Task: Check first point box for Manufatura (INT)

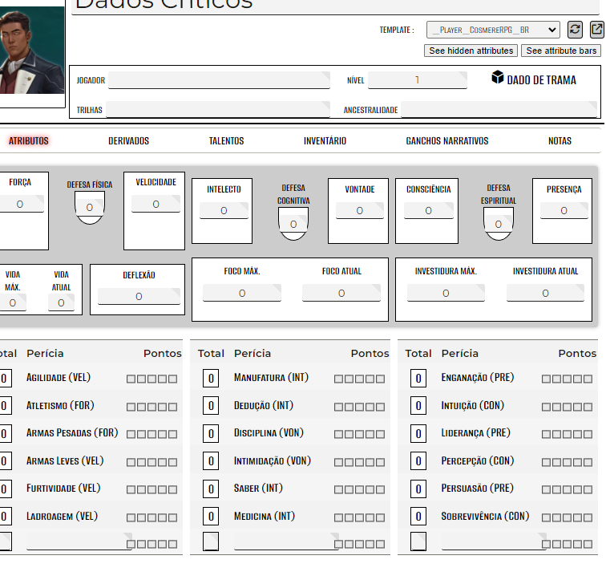Action: pos(338,379)
